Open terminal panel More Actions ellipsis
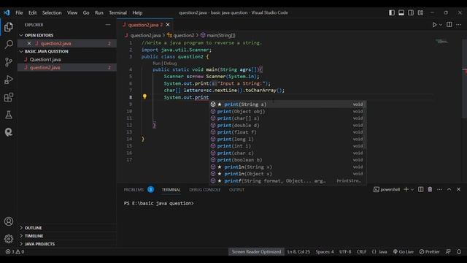 point(439,189)
